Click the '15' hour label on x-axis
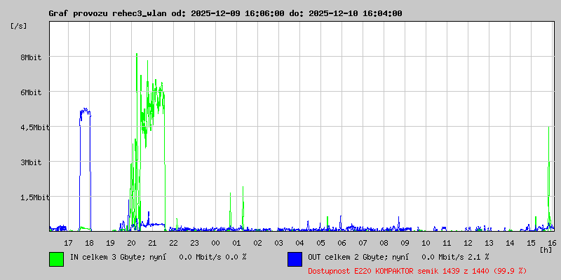 [532, 243]
